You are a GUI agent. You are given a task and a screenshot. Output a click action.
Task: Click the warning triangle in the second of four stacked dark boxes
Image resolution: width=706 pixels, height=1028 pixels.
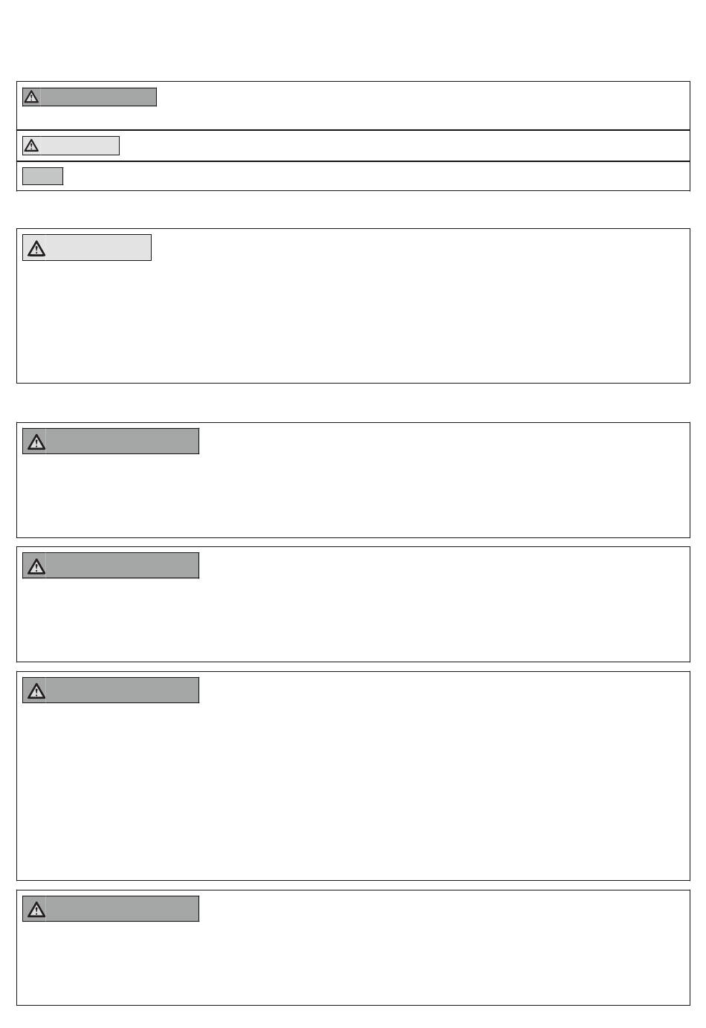36,566
